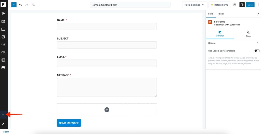This screenshot has height=134, width=261.
Task: Add an Email field from sidebar
Action: click(3, 22)
